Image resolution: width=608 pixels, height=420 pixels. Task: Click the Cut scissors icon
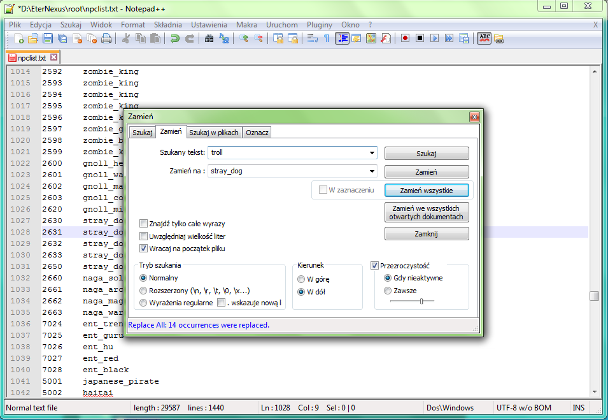125,38
